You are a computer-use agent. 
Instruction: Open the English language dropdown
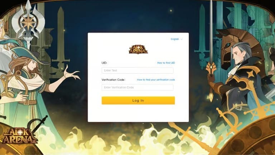coord(177,39)
